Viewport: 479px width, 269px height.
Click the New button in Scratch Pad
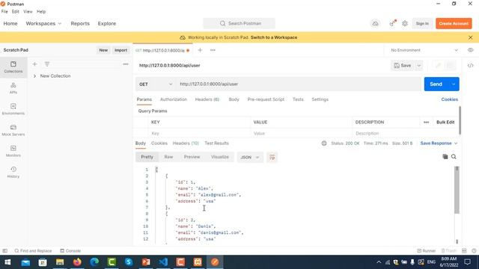coord(103,50)
